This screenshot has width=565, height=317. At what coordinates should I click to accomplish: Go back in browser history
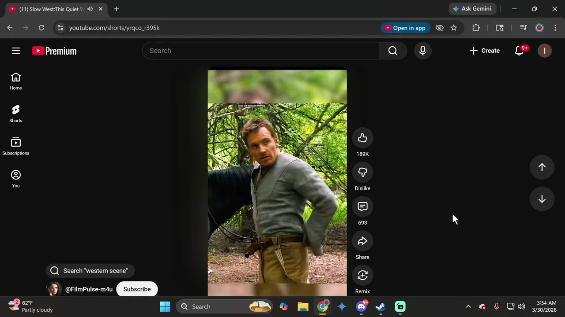[x=10, y=28]
